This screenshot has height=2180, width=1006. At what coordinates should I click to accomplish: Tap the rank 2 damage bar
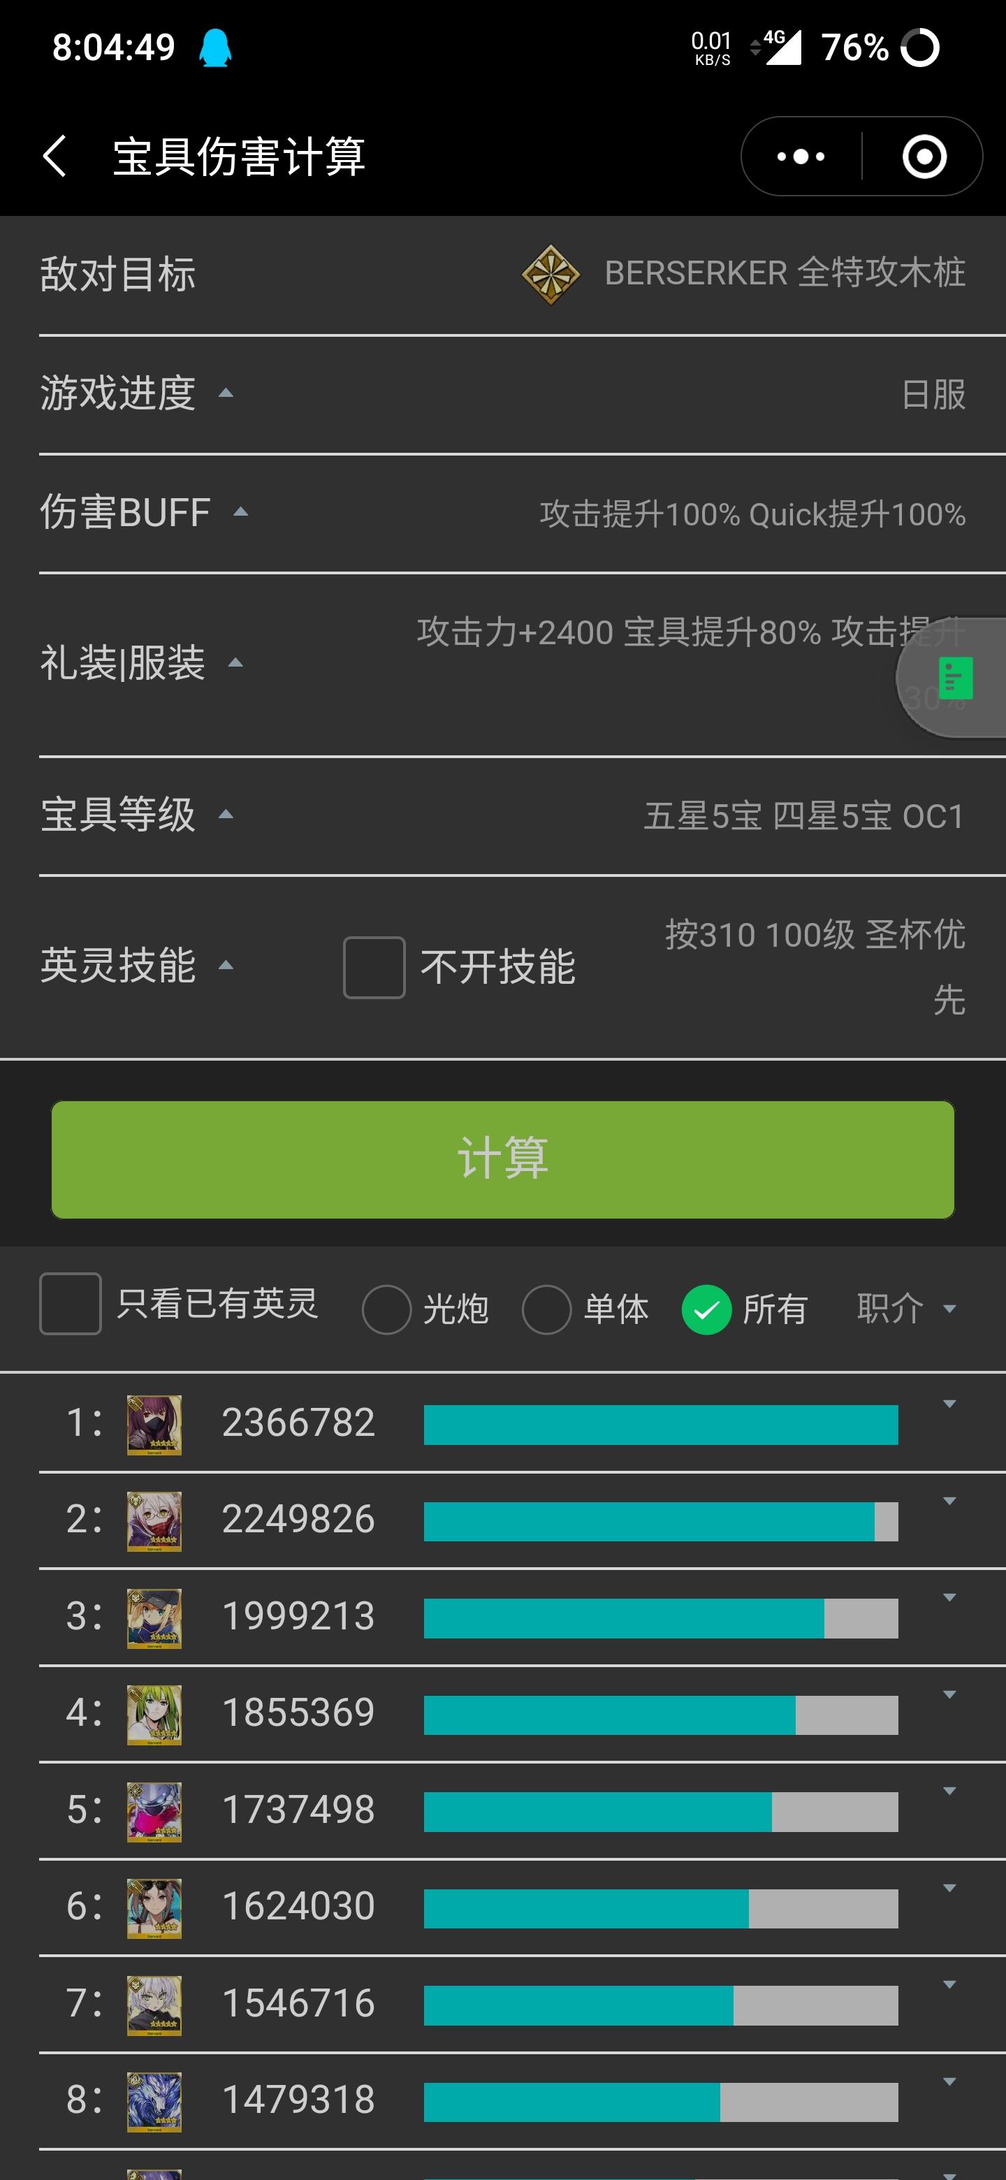pyautogui.click(x=661, y=1522)
